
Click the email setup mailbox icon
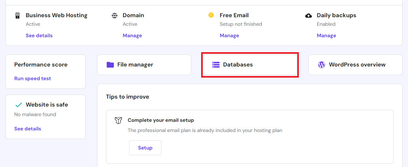(118, 121)
